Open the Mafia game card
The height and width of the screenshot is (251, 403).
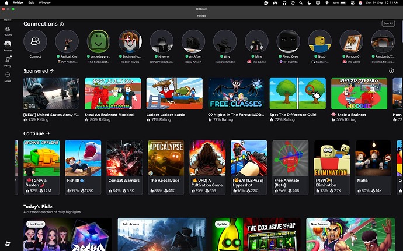[373, 167]
